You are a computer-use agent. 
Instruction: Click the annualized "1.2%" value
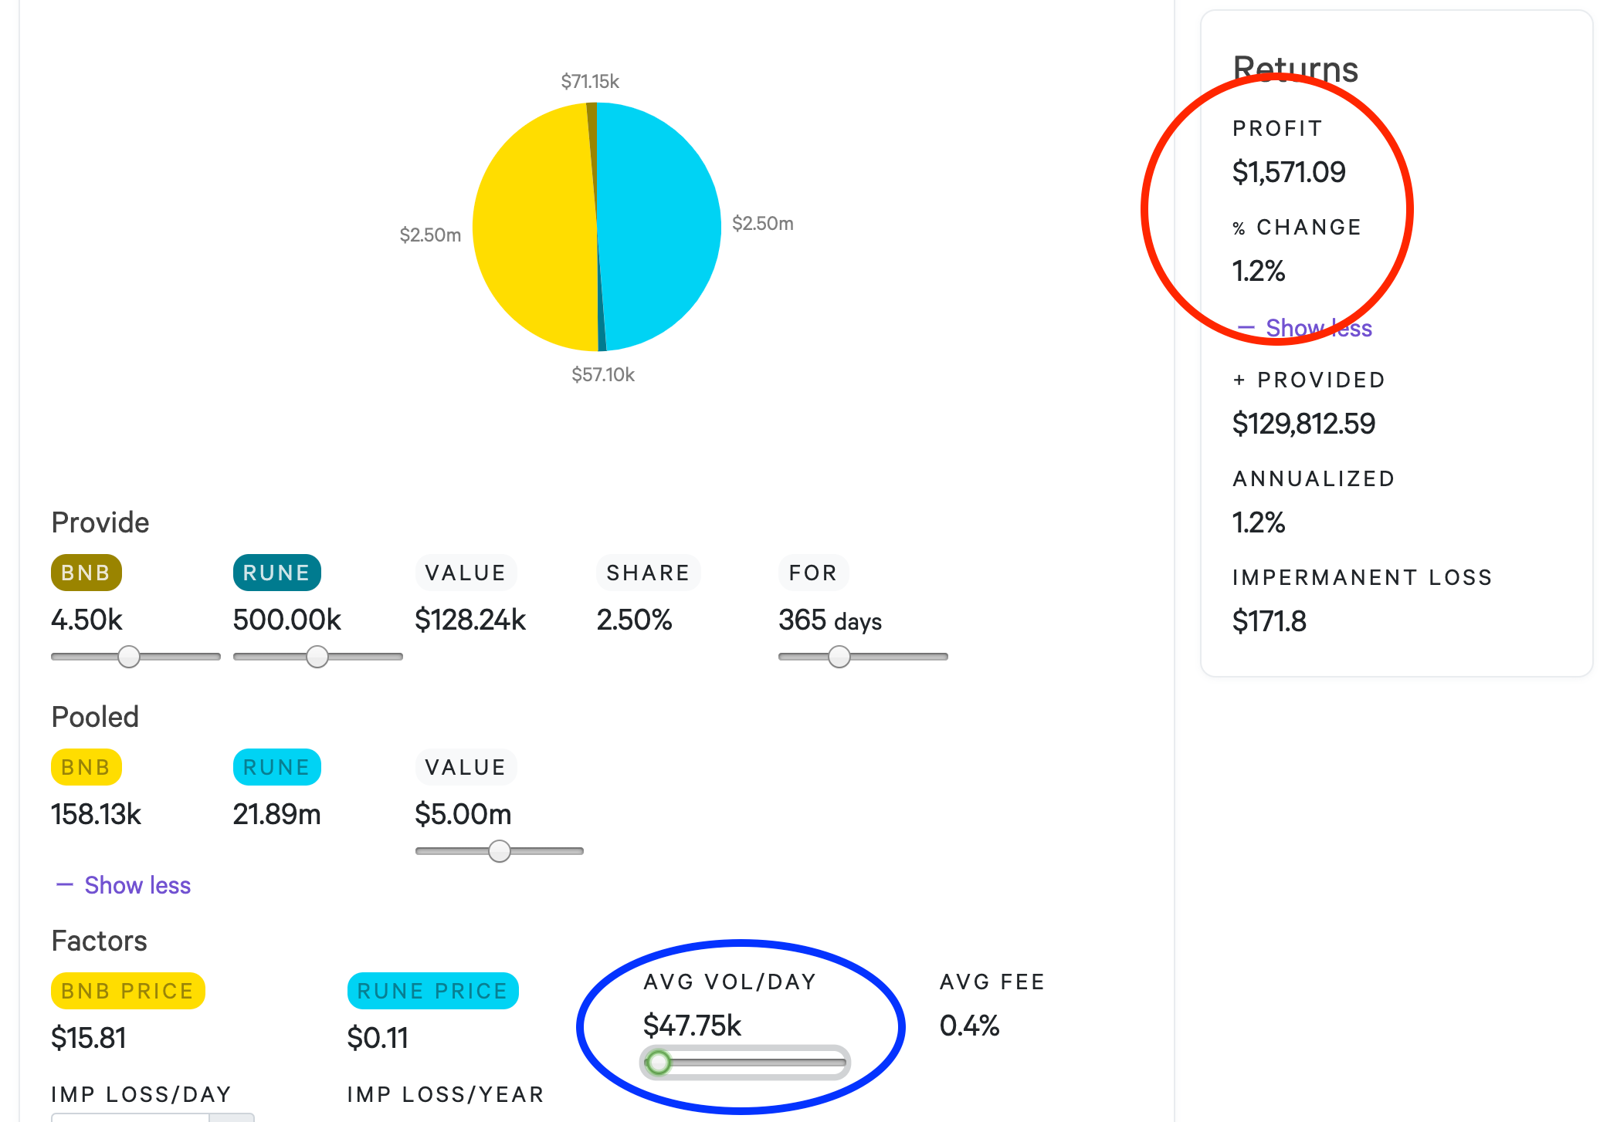coord(1258,522)
